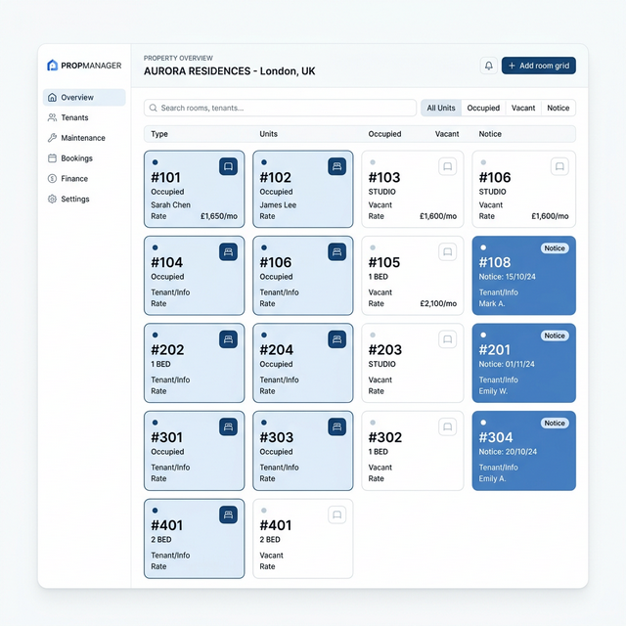The height and width of the screenshot is (626, 626).
Task: Open the unit #108 notice card
Action: pos(524,276)
